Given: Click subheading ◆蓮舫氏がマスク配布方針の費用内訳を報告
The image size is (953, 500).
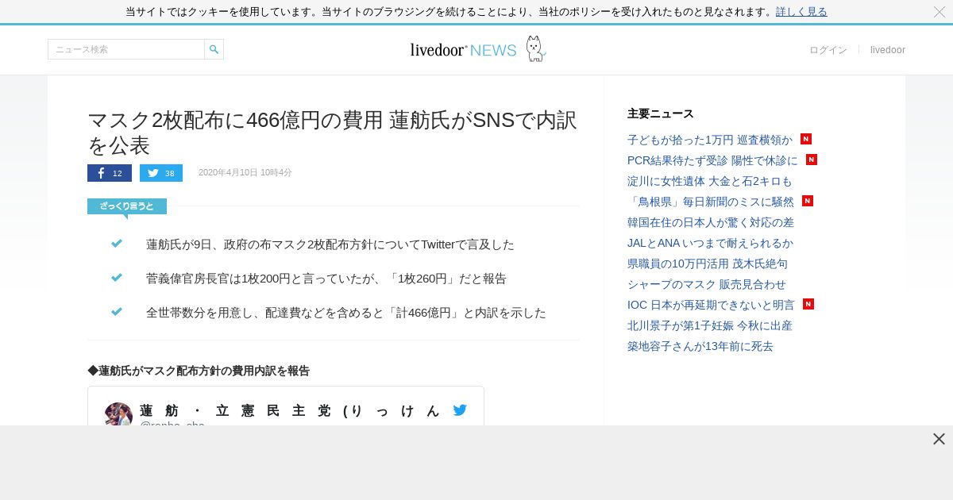Looking at the screenshot, I should 199,371.
